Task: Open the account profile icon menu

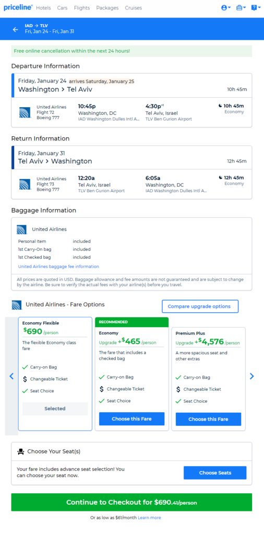Action: (x=226, y=7)
